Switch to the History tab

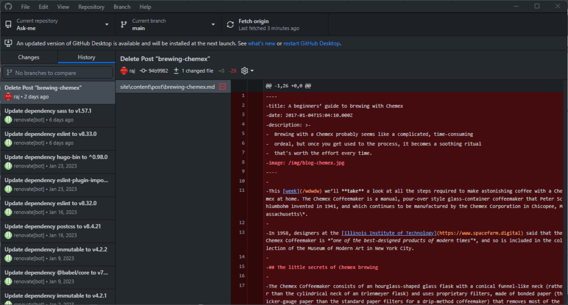86,57
